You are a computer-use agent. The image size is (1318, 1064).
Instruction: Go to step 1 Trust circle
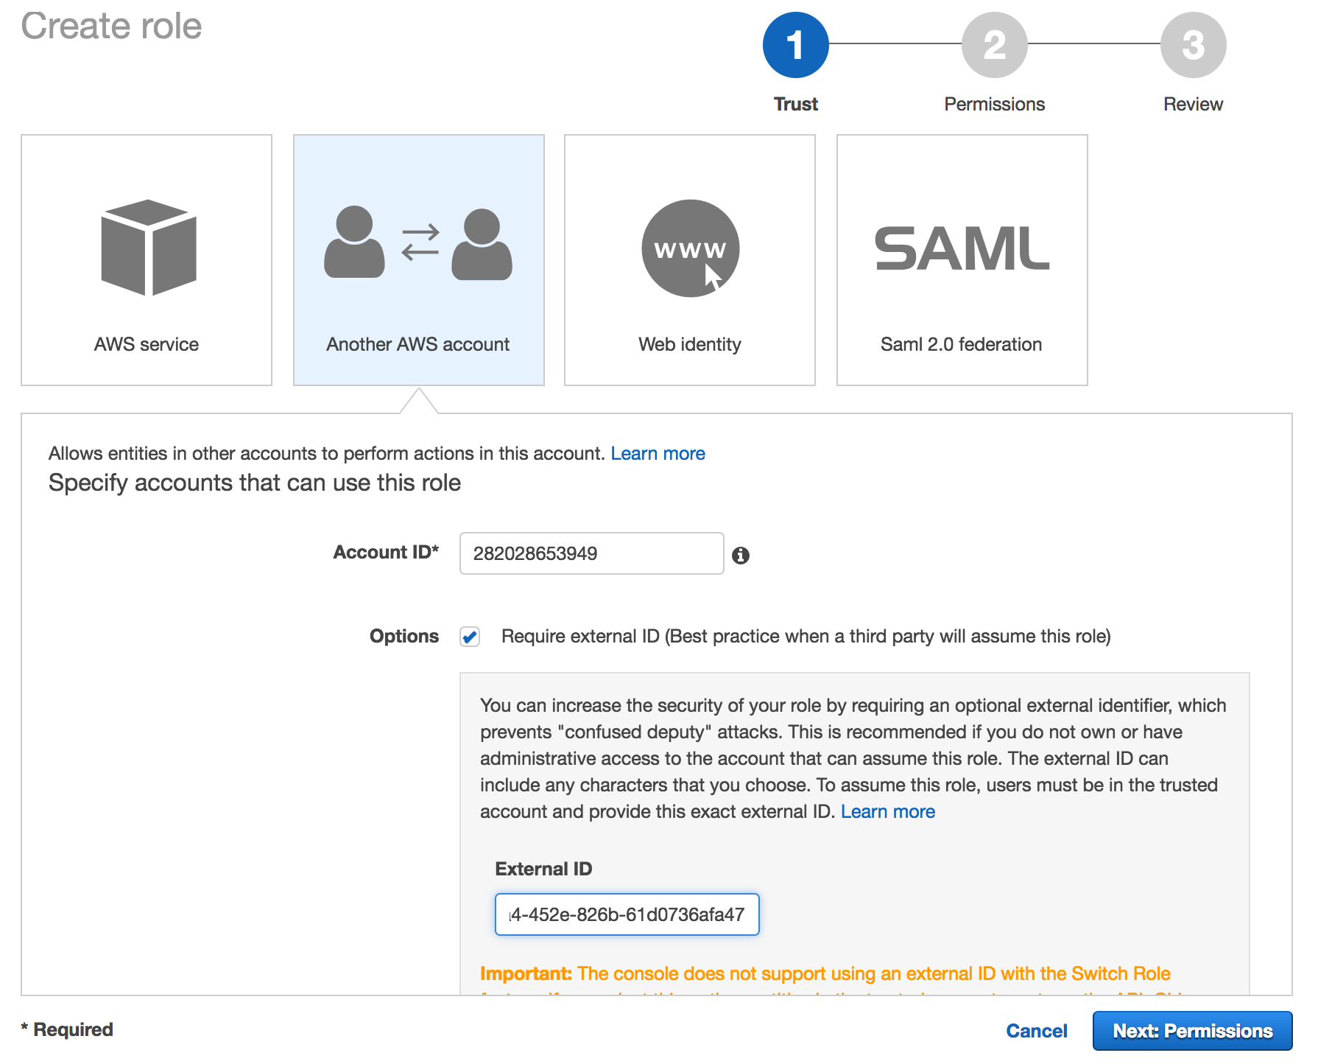[x=796, y=45]
